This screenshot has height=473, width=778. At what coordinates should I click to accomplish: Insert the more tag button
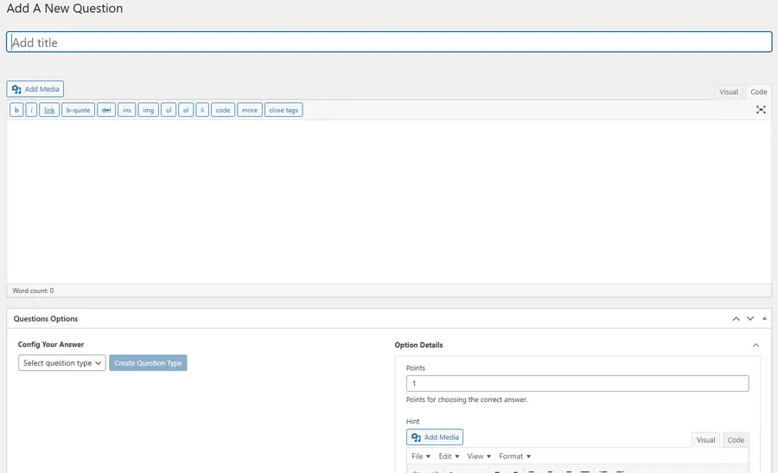click(250, 110)
